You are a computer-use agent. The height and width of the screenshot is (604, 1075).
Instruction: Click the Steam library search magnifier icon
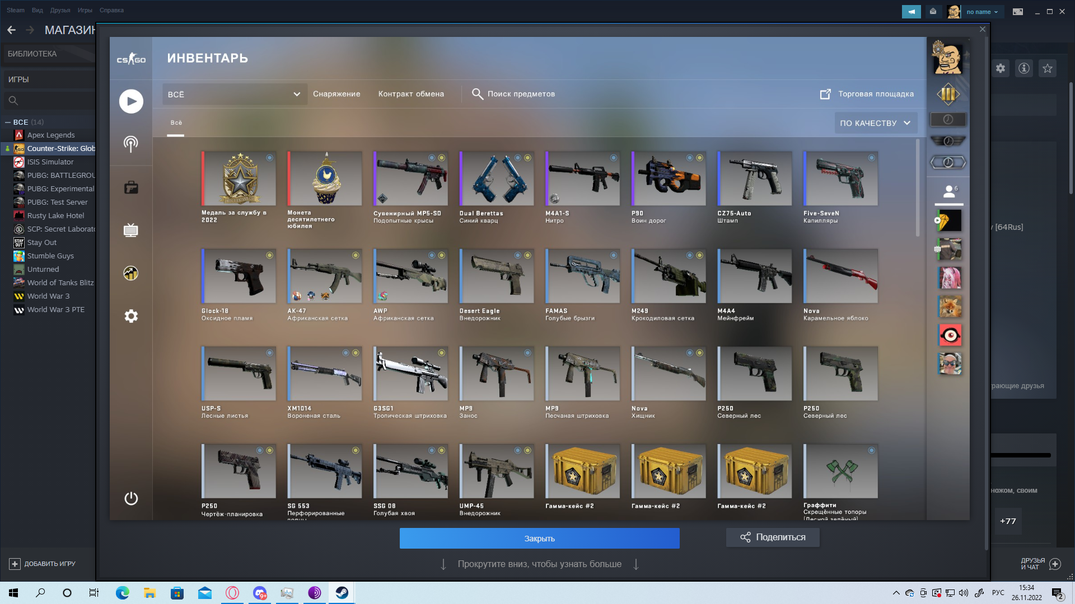[x=13, y=101]
